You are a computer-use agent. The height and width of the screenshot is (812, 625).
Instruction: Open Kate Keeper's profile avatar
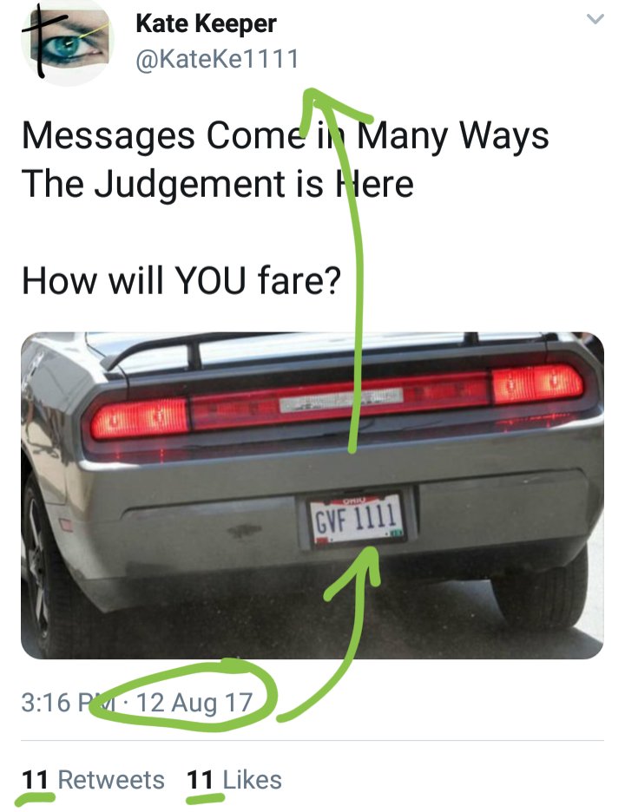pos(66,43)
